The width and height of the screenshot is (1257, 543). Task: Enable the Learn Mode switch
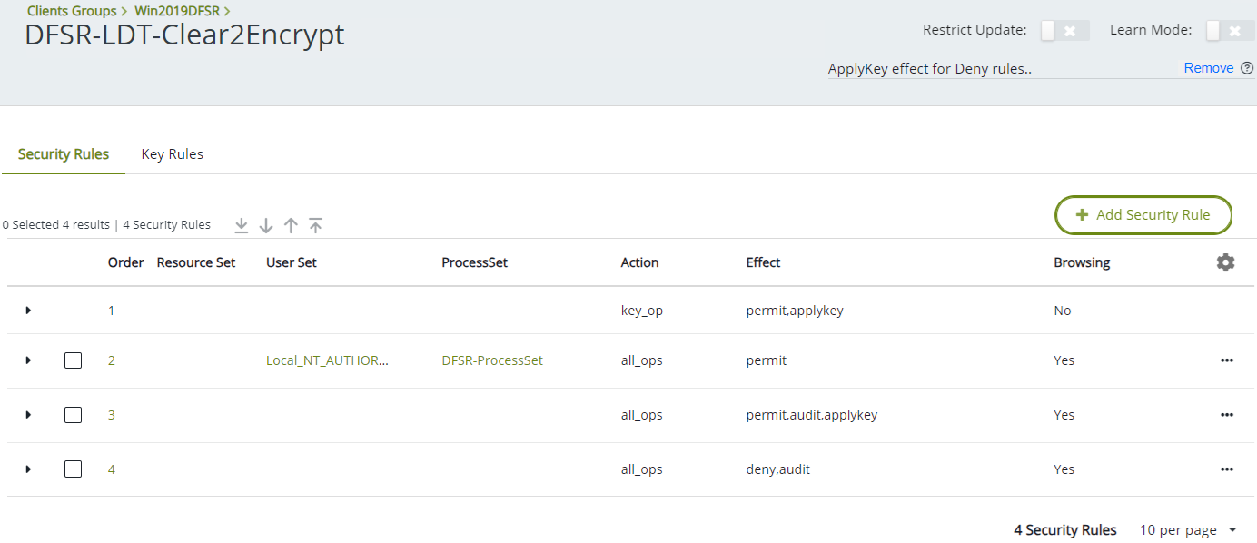click(1222, 31)
